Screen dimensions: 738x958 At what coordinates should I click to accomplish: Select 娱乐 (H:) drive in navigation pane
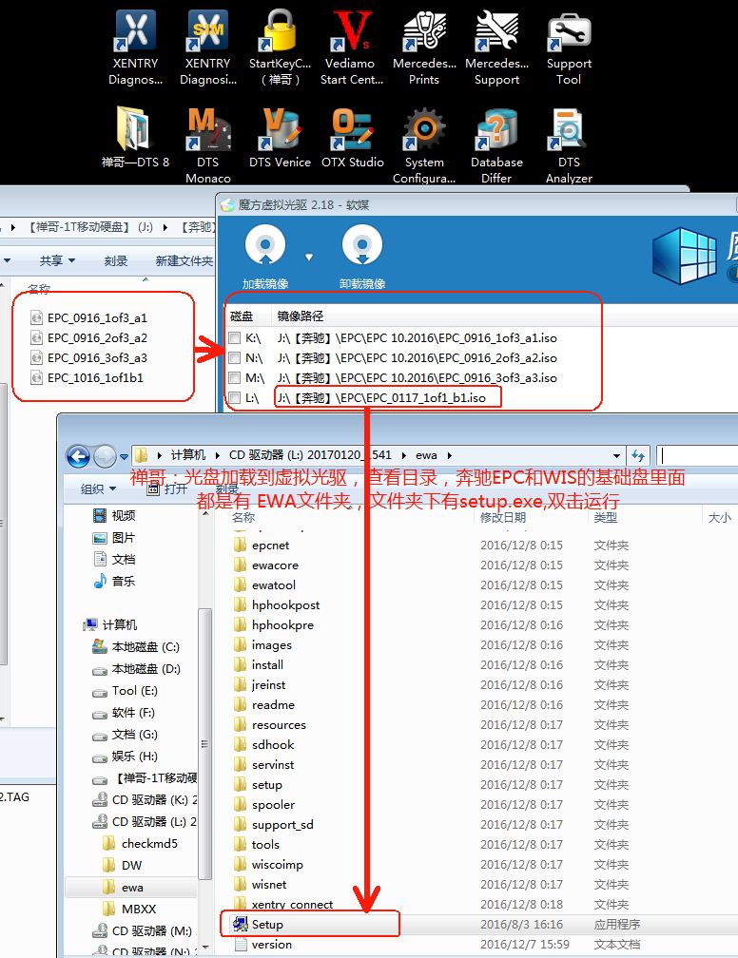pos(125,757)
